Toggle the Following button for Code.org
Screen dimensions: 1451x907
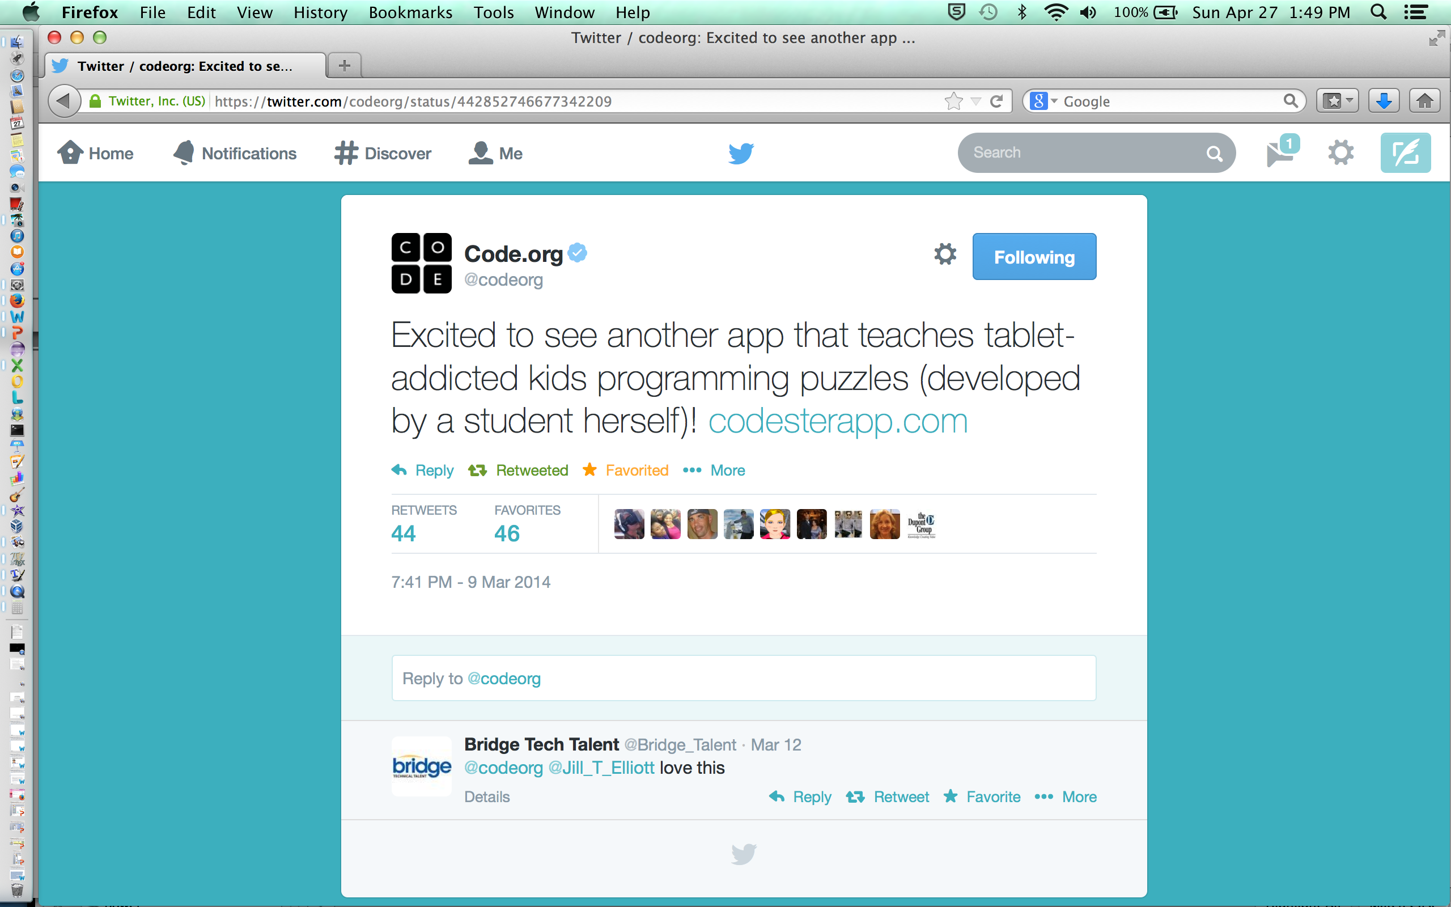1034,257
